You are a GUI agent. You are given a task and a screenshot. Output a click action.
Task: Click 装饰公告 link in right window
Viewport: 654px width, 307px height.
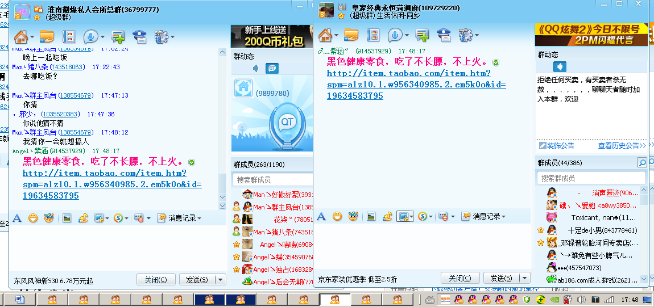coord(557,146)
